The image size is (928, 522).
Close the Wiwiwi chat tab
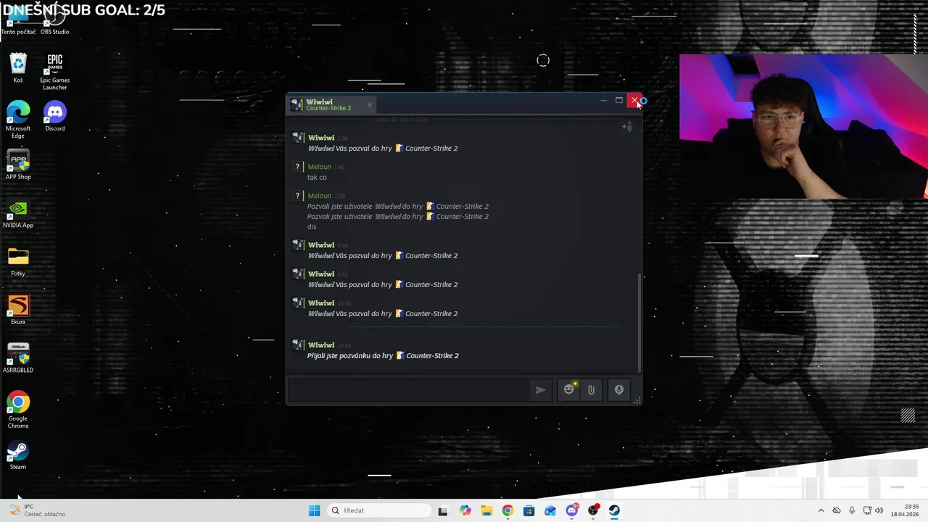(369, 104)
